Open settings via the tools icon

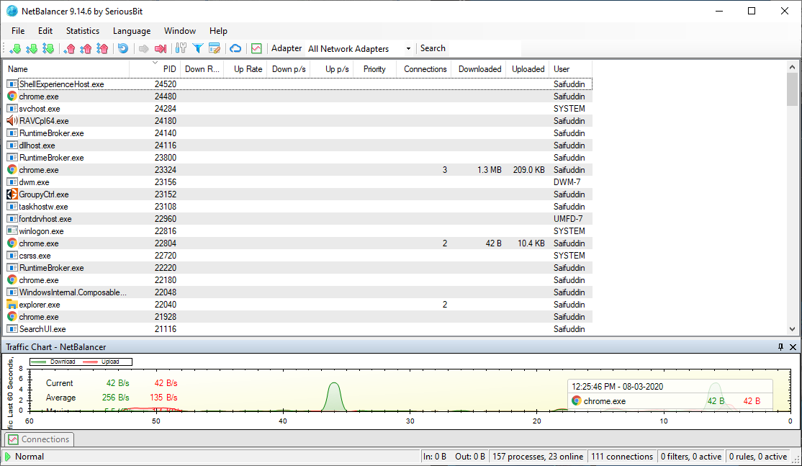tap(181, 48)
